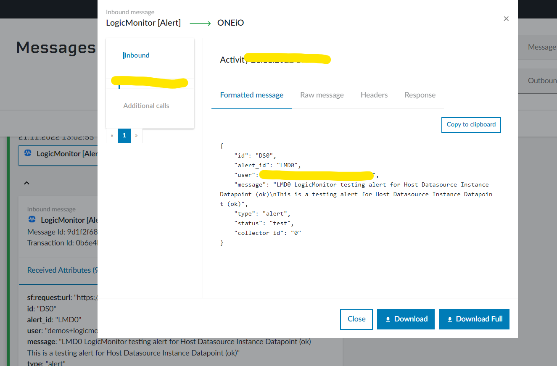The width and height of the screenshot is (557, 366).
Task: Close the inbound message dialog with X
Action: click(x=506, y=18)
